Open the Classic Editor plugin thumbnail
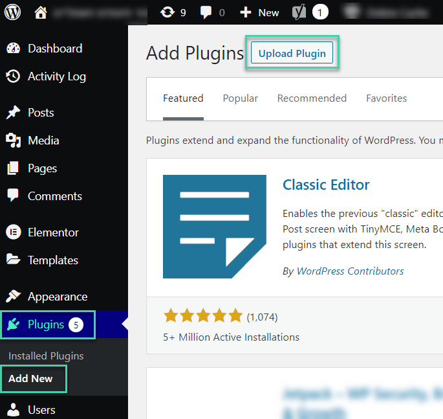 [215, 226]
